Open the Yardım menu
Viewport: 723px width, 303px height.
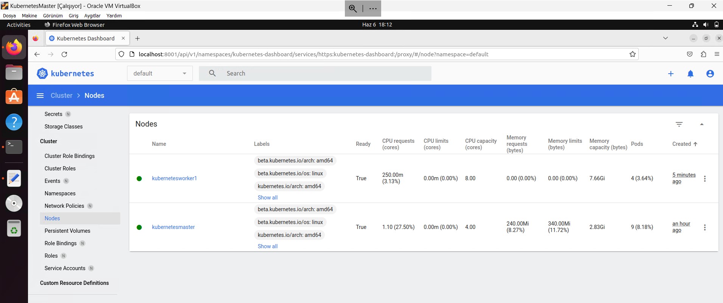114,15
